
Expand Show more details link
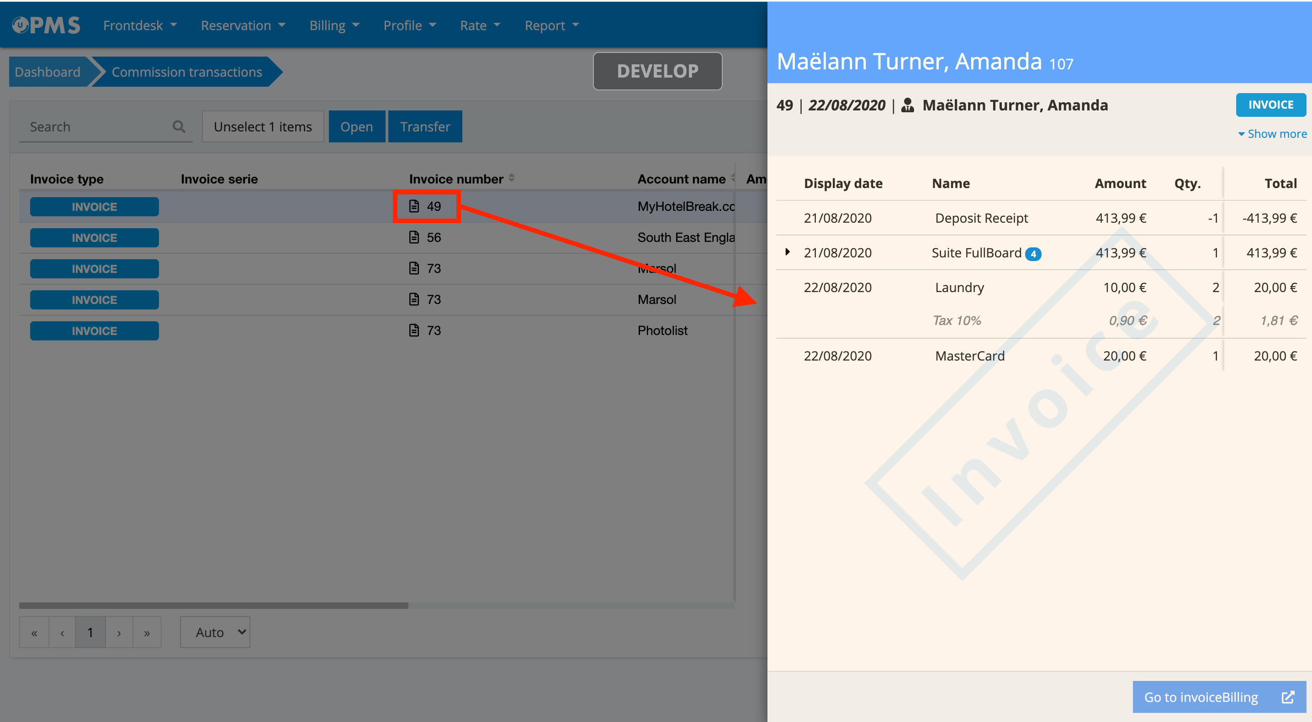[x=1272, y=134]
